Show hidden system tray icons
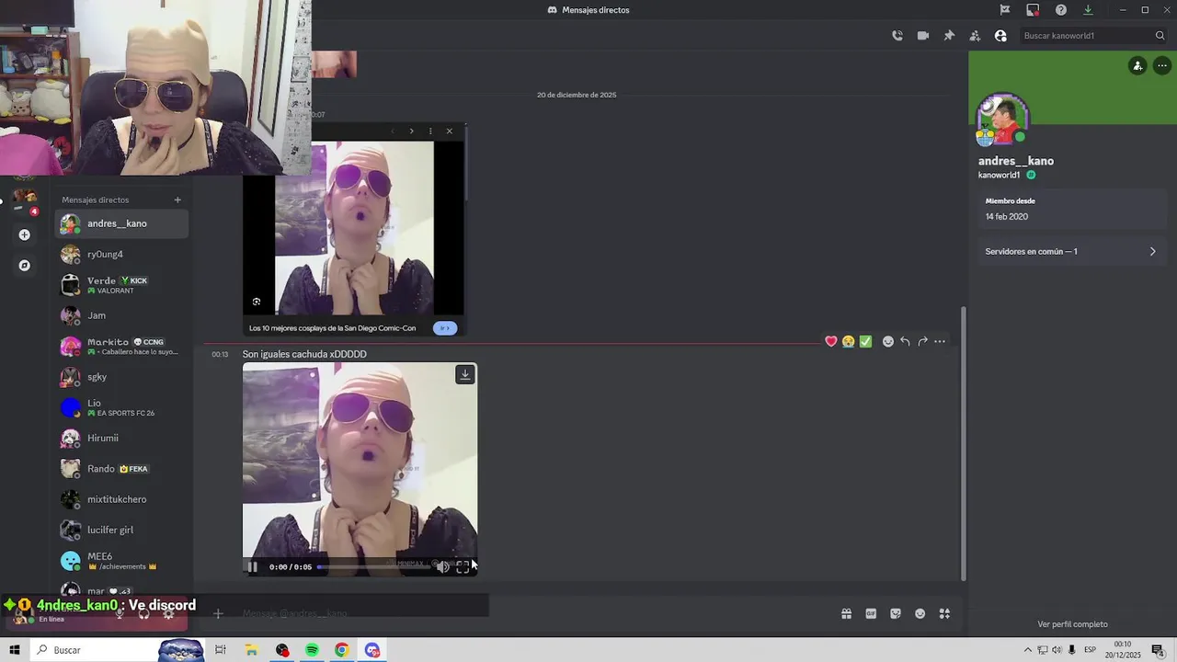Viewport: 1177px width, 662px height. (1028, 650)
